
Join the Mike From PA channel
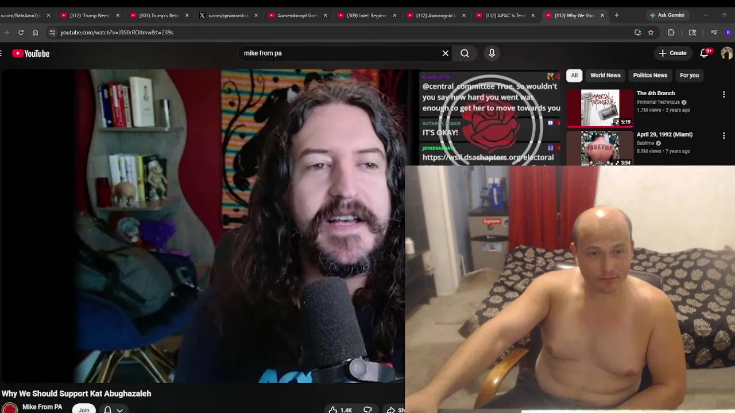[x=84, y=410]
